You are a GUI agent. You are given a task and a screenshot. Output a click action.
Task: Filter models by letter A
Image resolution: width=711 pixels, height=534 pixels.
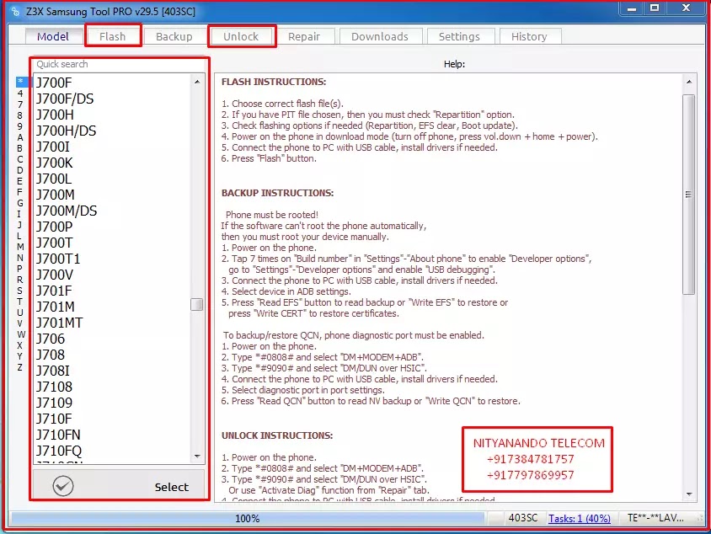[x=20, y=137]
